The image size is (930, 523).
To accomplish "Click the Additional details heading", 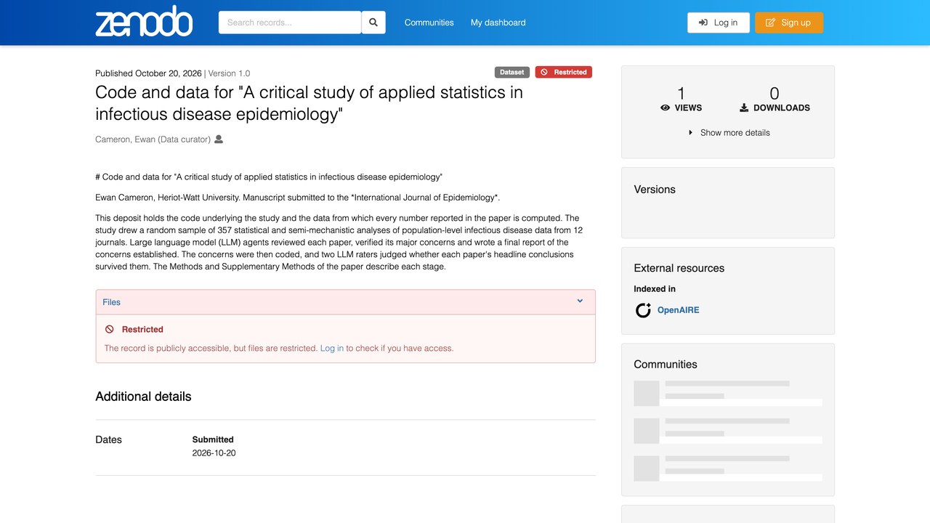I will click(143, 397).
